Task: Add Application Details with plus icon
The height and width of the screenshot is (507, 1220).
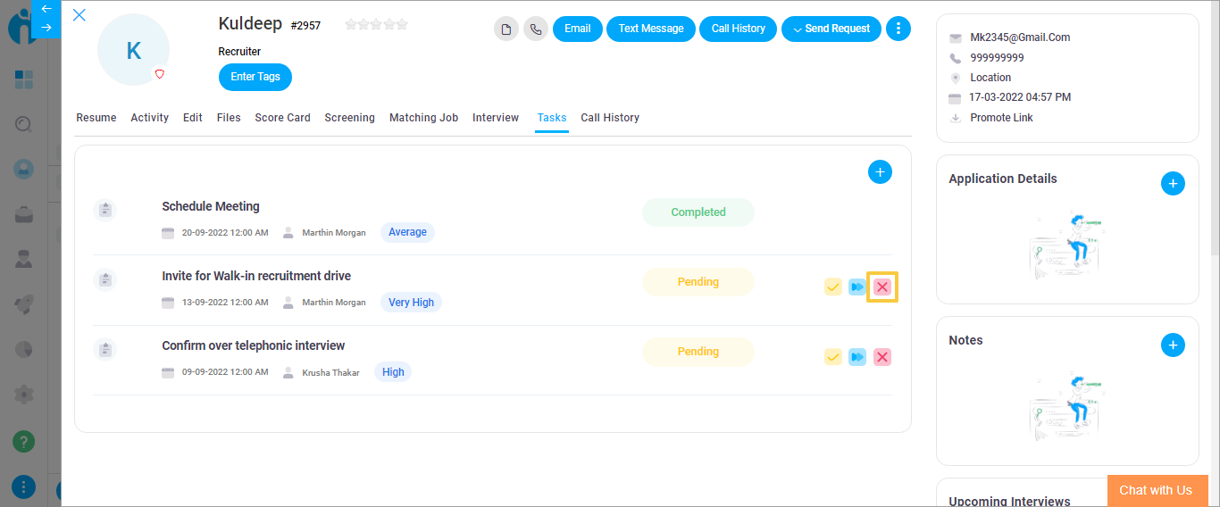Action: click(x=1173, y=184)
